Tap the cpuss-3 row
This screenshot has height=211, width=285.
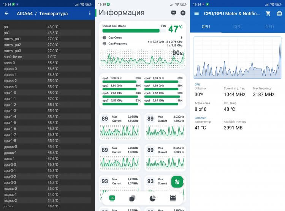[x=47, y=87]
